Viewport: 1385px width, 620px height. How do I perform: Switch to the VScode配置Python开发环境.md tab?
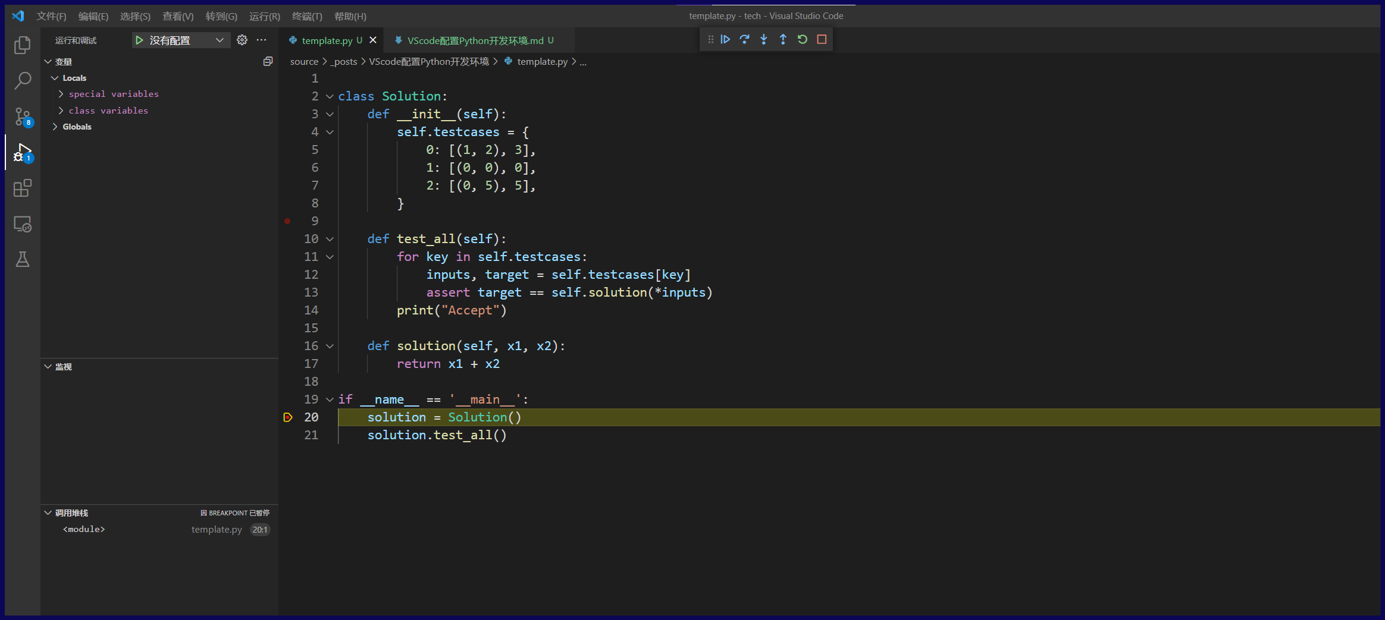(475, 40)
